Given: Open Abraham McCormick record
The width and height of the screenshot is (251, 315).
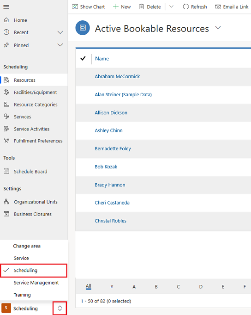Looking at the screenshot, I should (117, 76).
